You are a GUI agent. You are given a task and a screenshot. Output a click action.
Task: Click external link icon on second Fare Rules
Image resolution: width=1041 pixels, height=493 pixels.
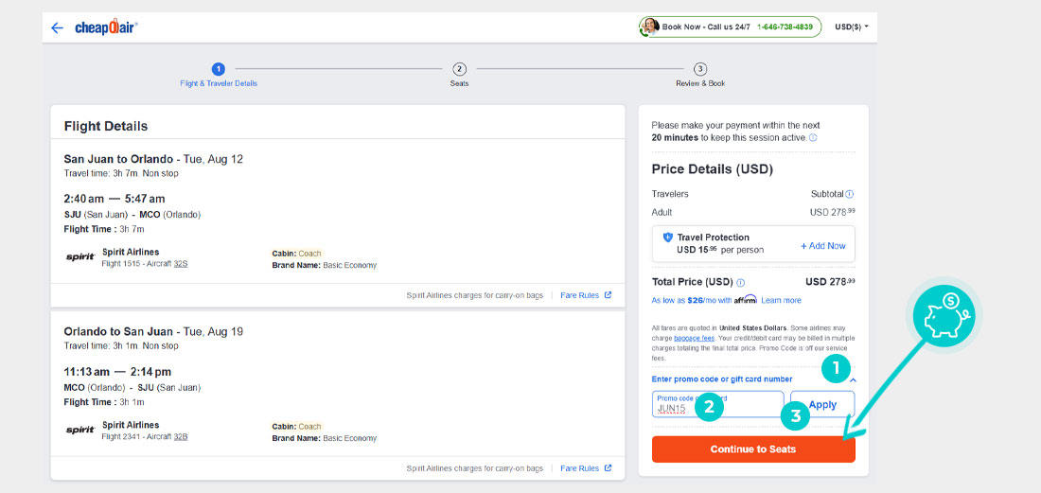pyautogui.click(x=608, y=467)
